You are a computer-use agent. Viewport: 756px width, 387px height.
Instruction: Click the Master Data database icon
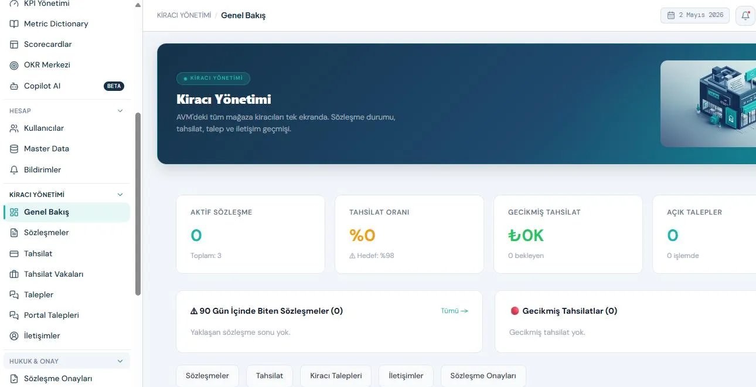(14, 149)
